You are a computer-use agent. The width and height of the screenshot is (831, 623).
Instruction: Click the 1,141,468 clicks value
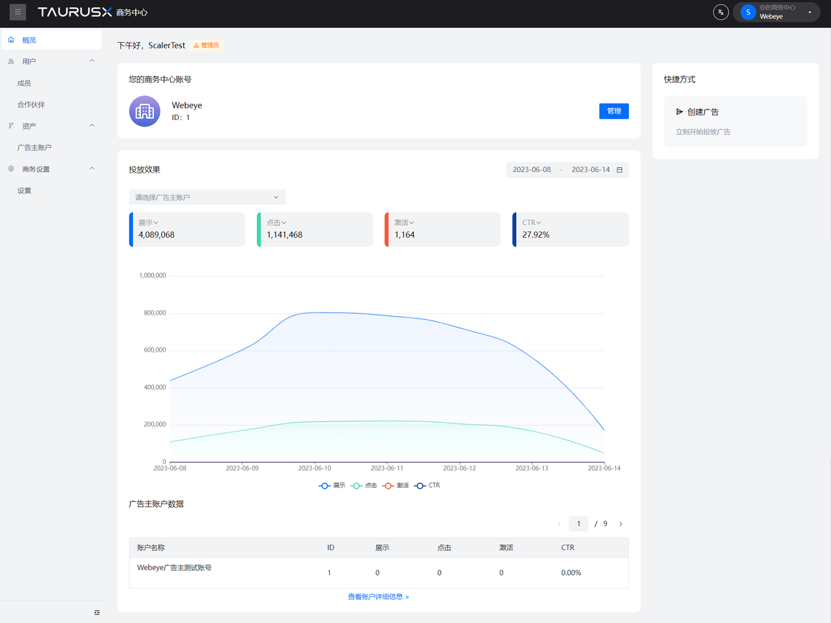tap(284, 235)
